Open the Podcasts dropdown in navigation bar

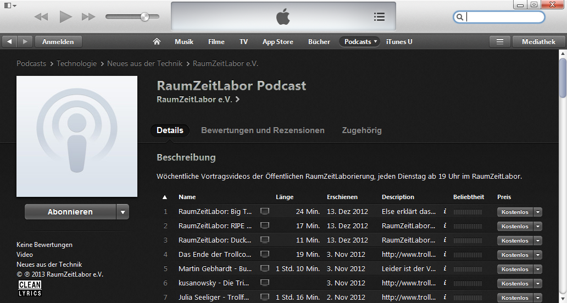[x=359, y=42]
